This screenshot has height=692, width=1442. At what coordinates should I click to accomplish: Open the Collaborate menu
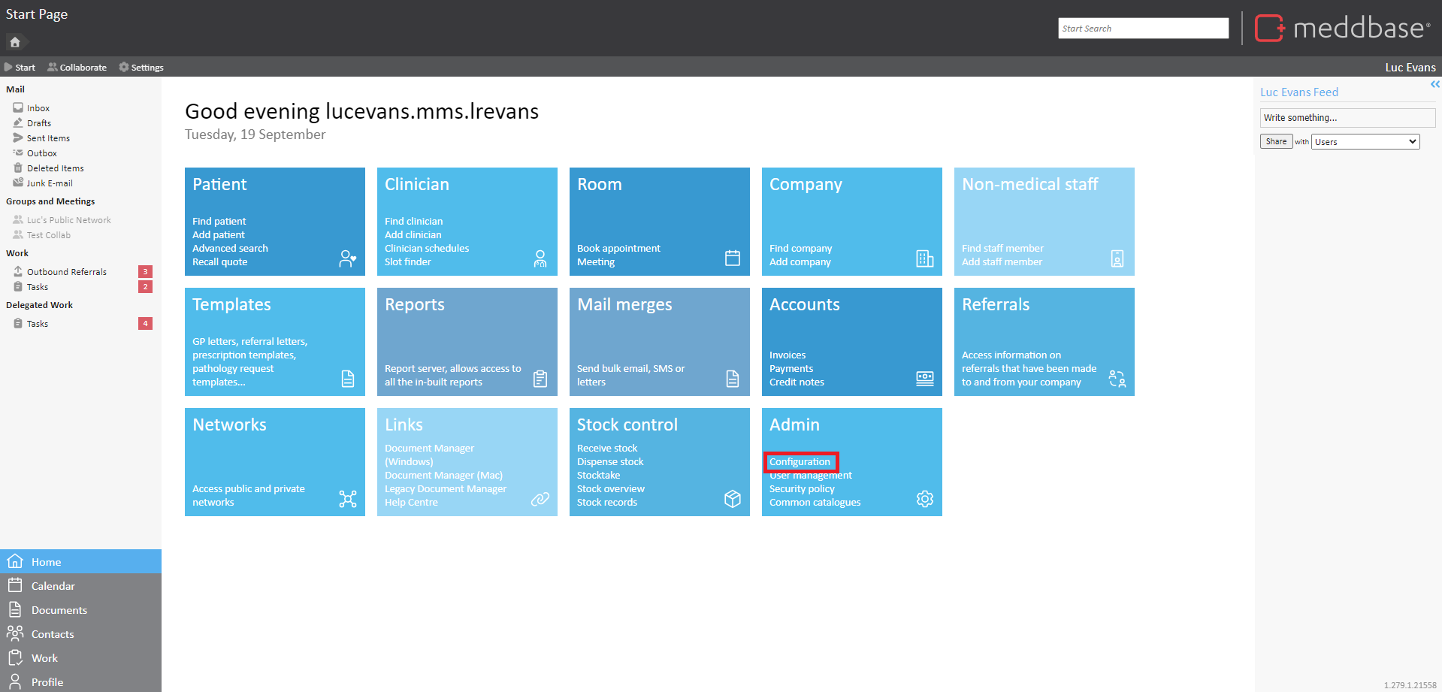click(x=77, y=68)
